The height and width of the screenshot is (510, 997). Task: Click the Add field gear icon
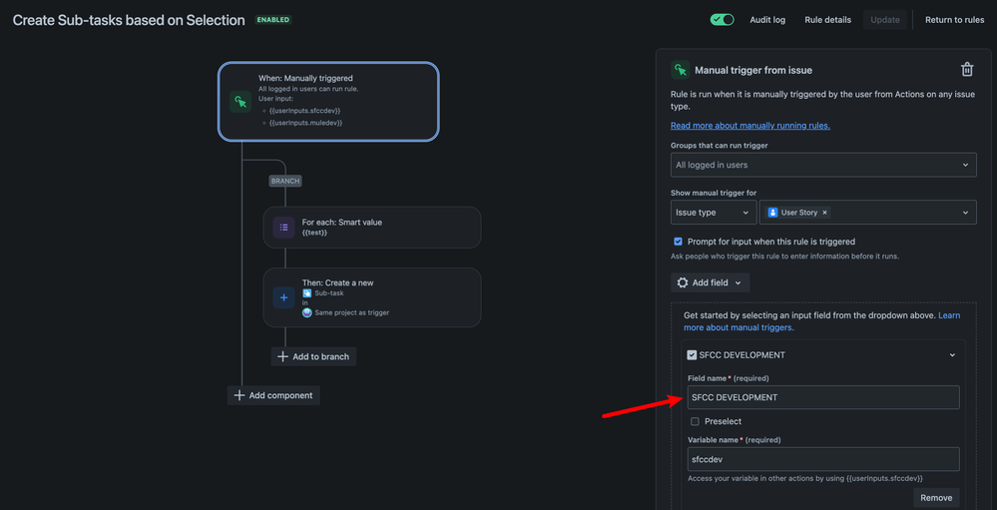click(x=683, y=283)
